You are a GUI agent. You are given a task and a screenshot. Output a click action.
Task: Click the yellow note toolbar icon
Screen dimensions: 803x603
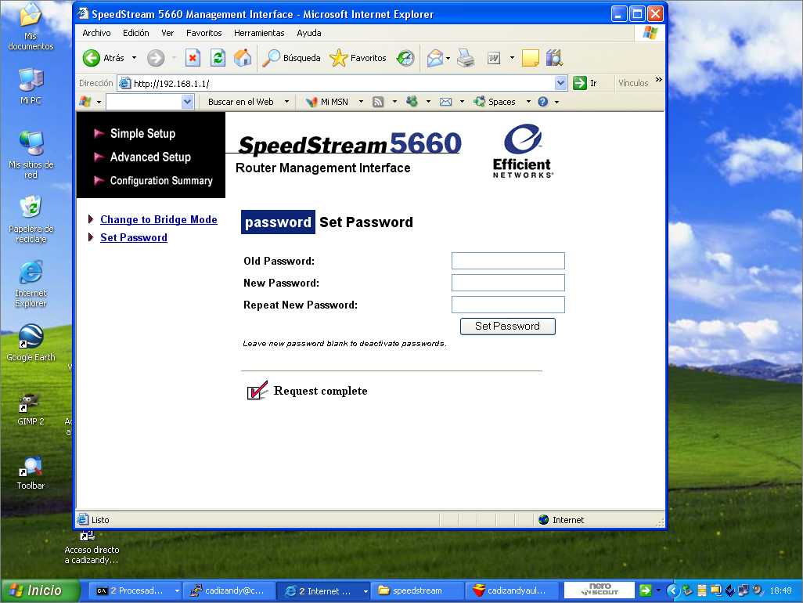530,58
